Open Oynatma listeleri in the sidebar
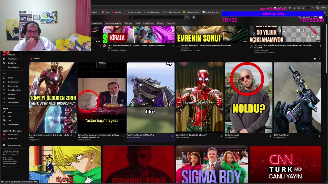This screenshot has width=328, height=184. (13, 82)
